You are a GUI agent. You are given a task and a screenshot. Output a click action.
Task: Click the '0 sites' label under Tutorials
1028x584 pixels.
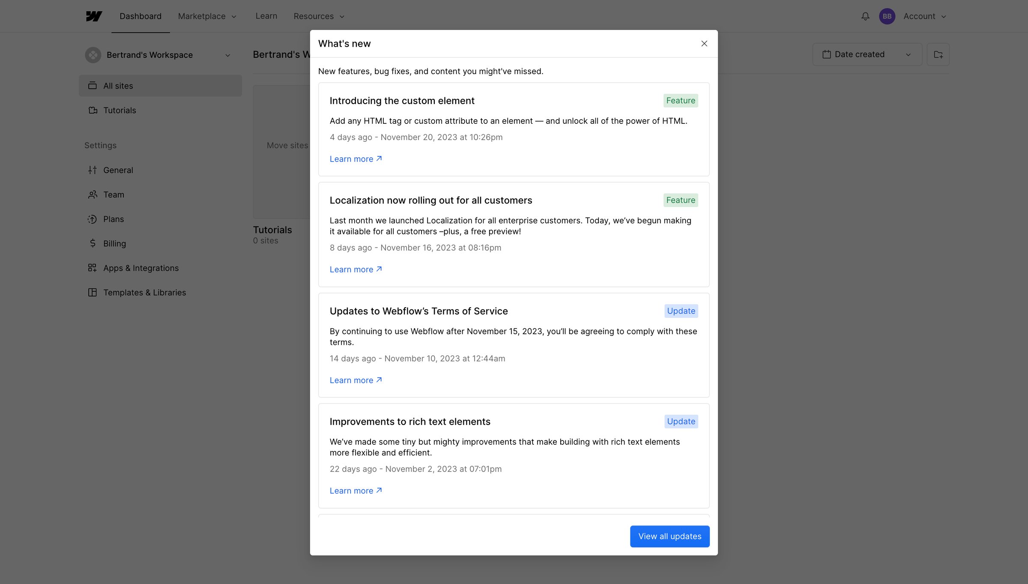point(266,241)
